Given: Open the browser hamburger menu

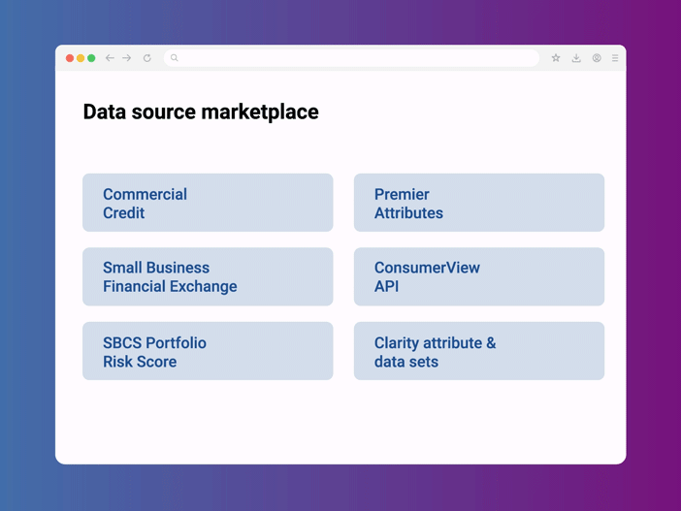Looking at the screenshot, I should [615, 58].
